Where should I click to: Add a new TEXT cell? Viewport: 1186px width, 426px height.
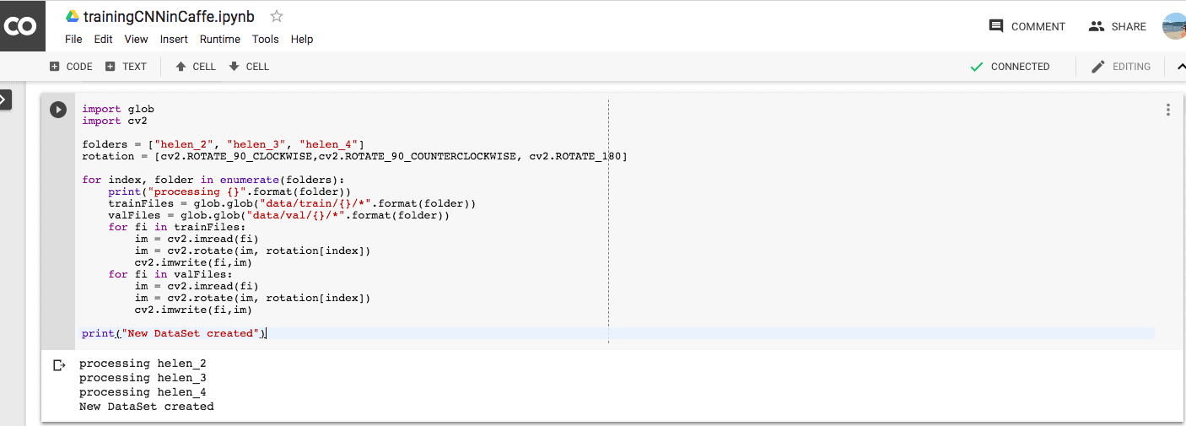coord(126,67)
